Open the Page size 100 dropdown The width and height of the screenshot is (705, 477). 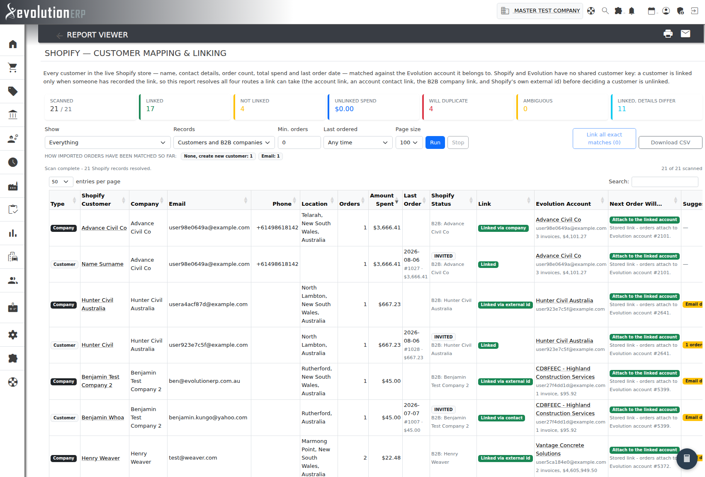pos(409,142)
